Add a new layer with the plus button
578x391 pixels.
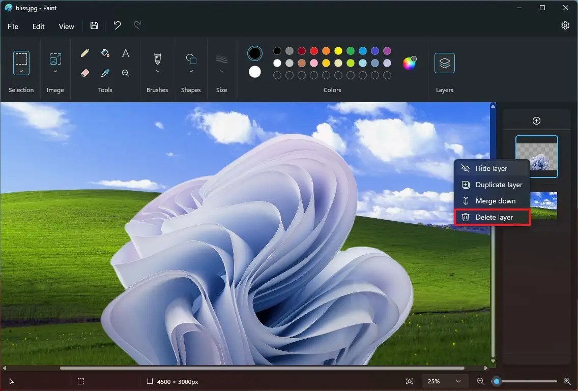click(x=536, y=121)
